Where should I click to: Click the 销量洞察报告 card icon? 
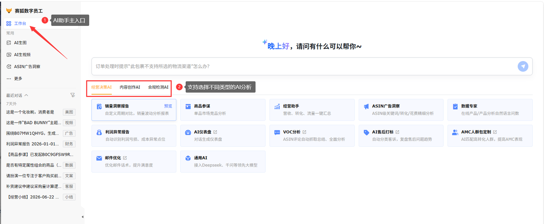click(x=99, y=106)
